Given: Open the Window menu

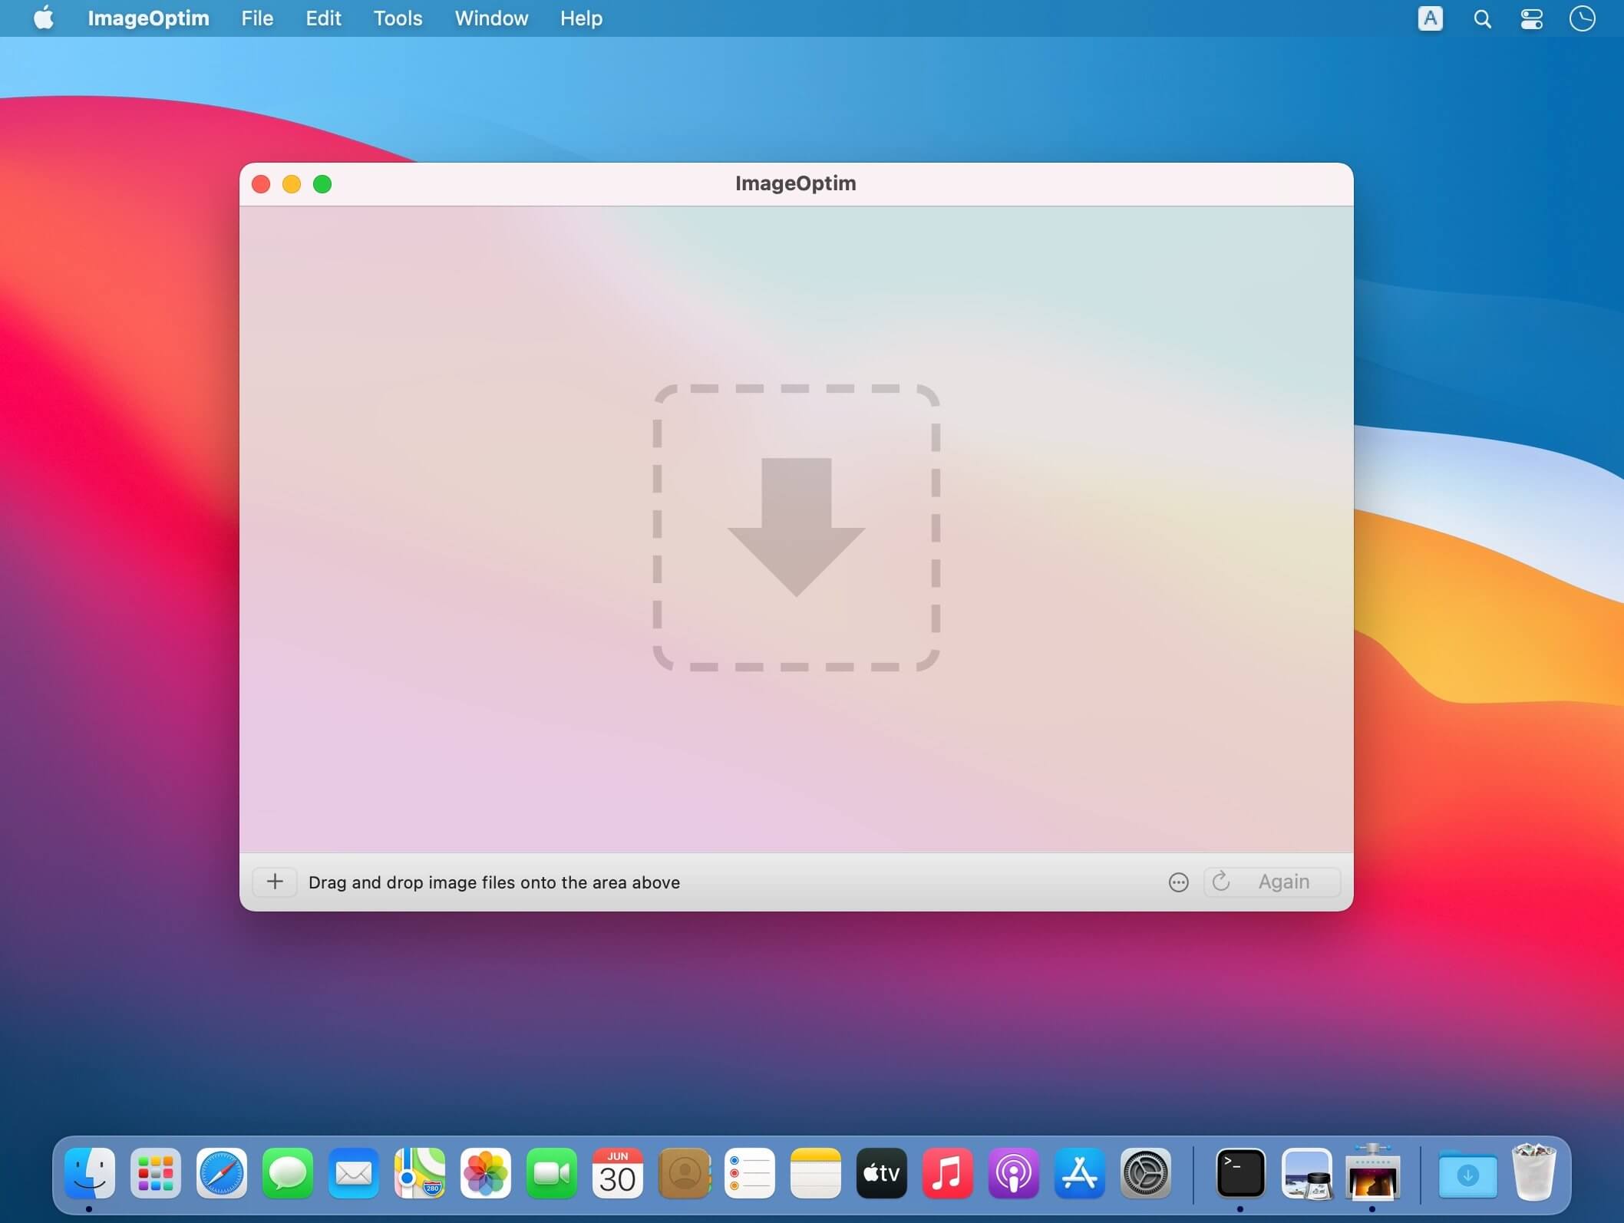Looking at the screenshot, I should coord(491,18).
